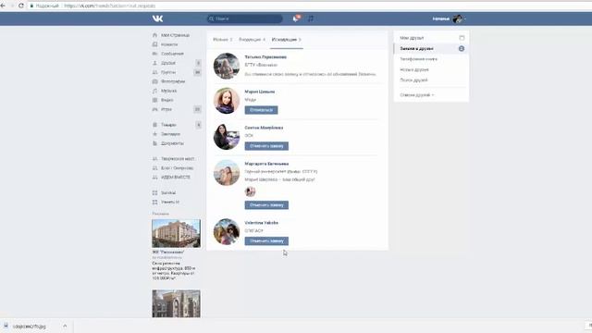Cancel the friend request to Маргарита

(x=266, y=205)
